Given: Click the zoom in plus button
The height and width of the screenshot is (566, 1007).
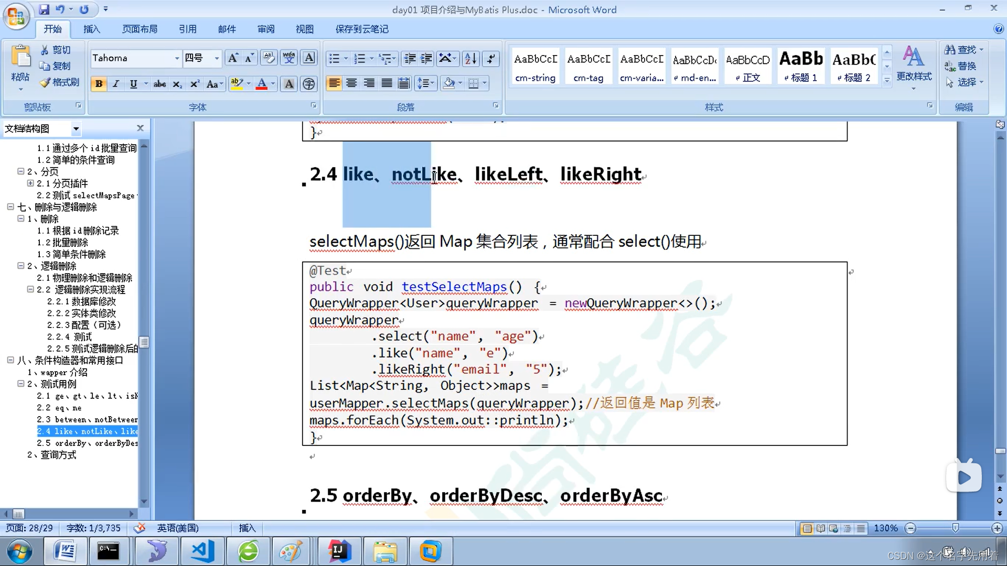Looking at the screenshot, I should click(998, 528).
